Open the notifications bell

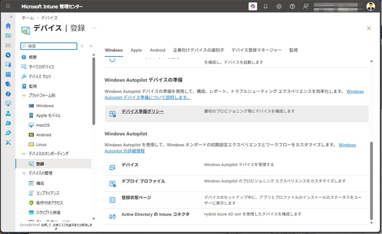coord(265,7)
